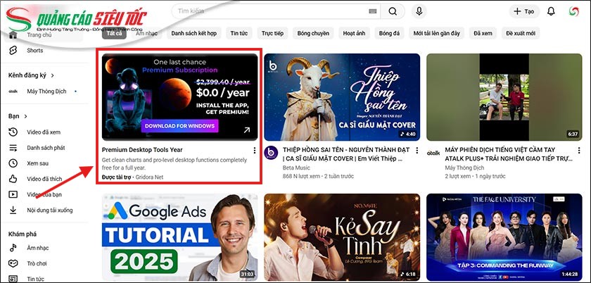Click the Xem sau sidebar label
Screen dimensions: 591x283
38,163
